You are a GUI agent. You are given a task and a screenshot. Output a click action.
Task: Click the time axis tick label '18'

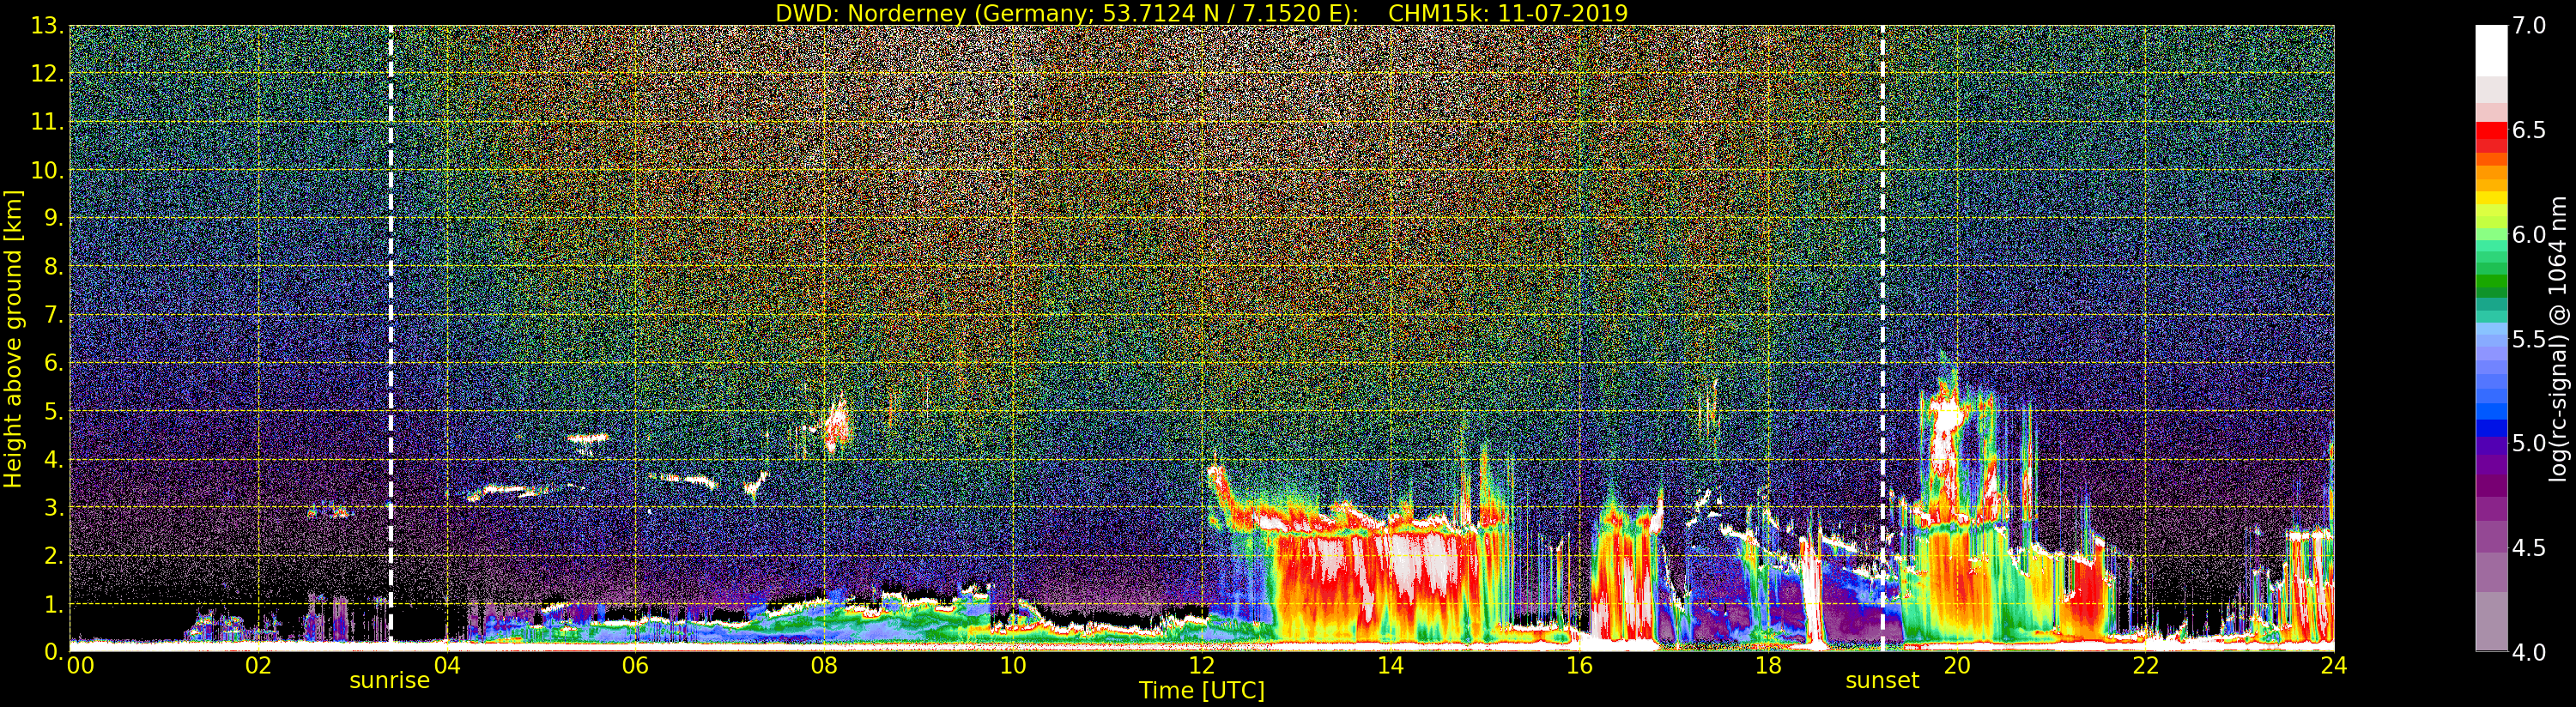click(1768, 666)
